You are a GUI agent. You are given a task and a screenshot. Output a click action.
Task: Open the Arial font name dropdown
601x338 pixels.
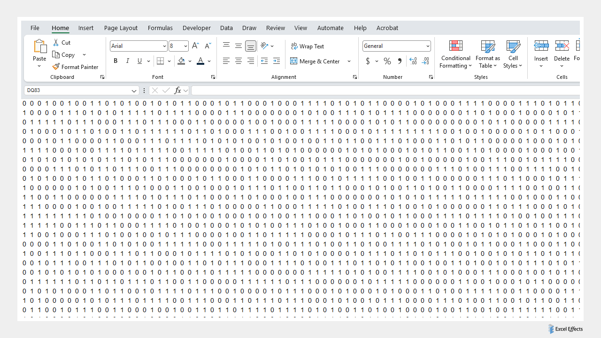coord(164,46)
